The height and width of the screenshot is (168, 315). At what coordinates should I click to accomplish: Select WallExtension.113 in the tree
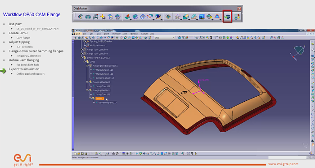[104, 70]
